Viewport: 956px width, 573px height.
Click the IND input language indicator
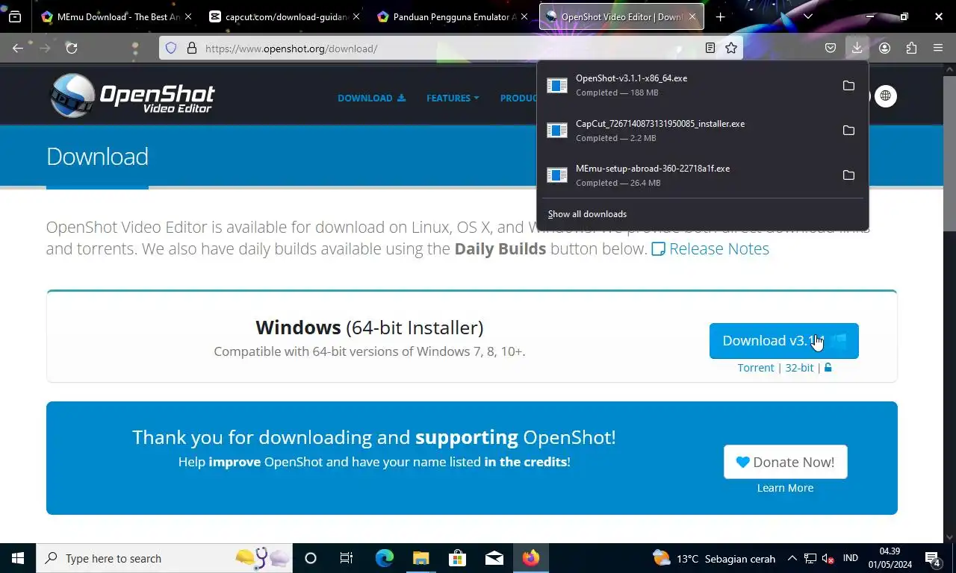[850, 558]
